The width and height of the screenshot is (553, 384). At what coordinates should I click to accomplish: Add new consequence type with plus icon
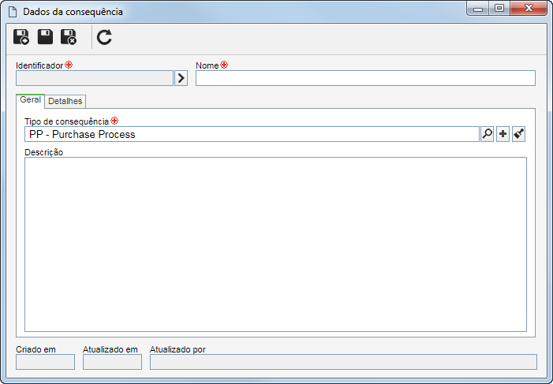click(503, 134)
